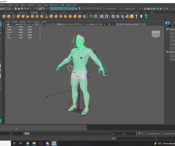Viewport: 175px width, 146px height.
Task: Open the viewport Panels menu
Action: 44,22
